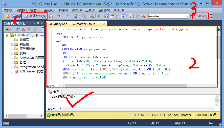Expand the 复制 folder
The width and height of the screenshot is (224, 128).
coord(12,54)
